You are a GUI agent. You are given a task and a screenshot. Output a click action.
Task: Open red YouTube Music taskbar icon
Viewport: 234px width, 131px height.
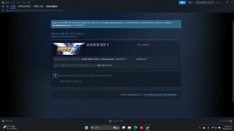pyautogui.click(x=141, y=128)
